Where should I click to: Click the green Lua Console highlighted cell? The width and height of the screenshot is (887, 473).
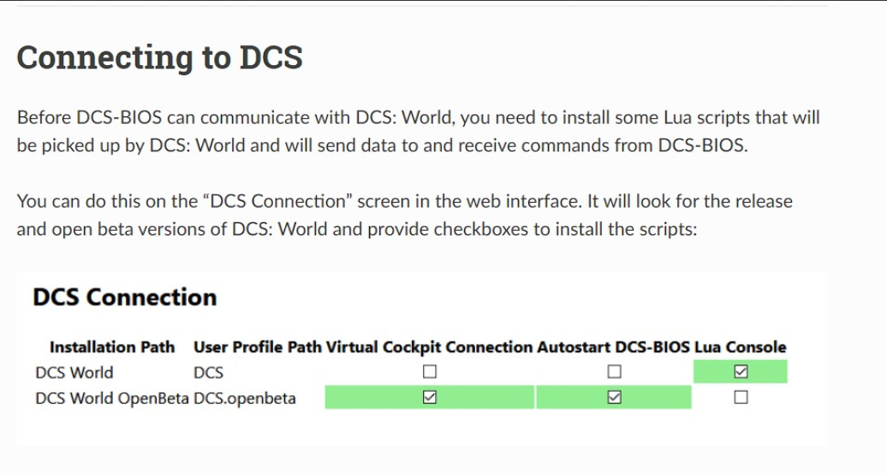[x=741, y=372]
